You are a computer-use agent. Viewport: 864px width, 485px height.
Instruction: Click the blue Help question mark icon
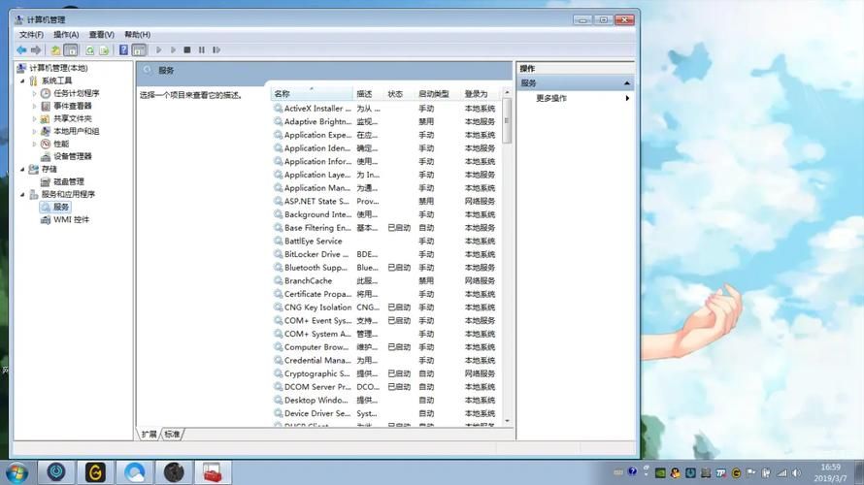pos(123,50)
